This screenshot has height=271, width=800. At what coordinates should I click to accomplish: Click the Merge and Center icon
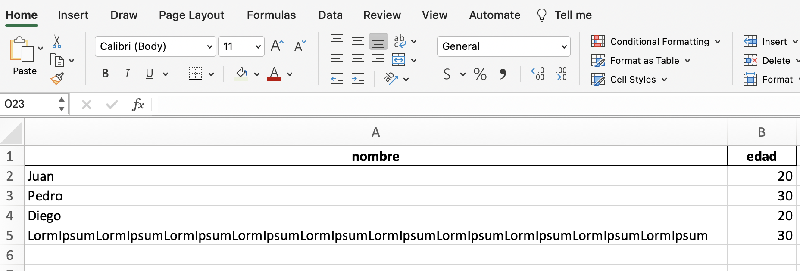click(399, 60)
